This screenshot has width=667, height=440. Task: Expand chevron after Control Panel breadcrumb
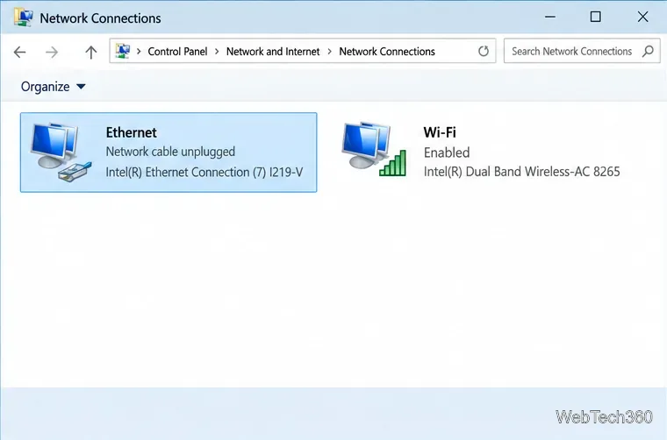tap(217, 52)
